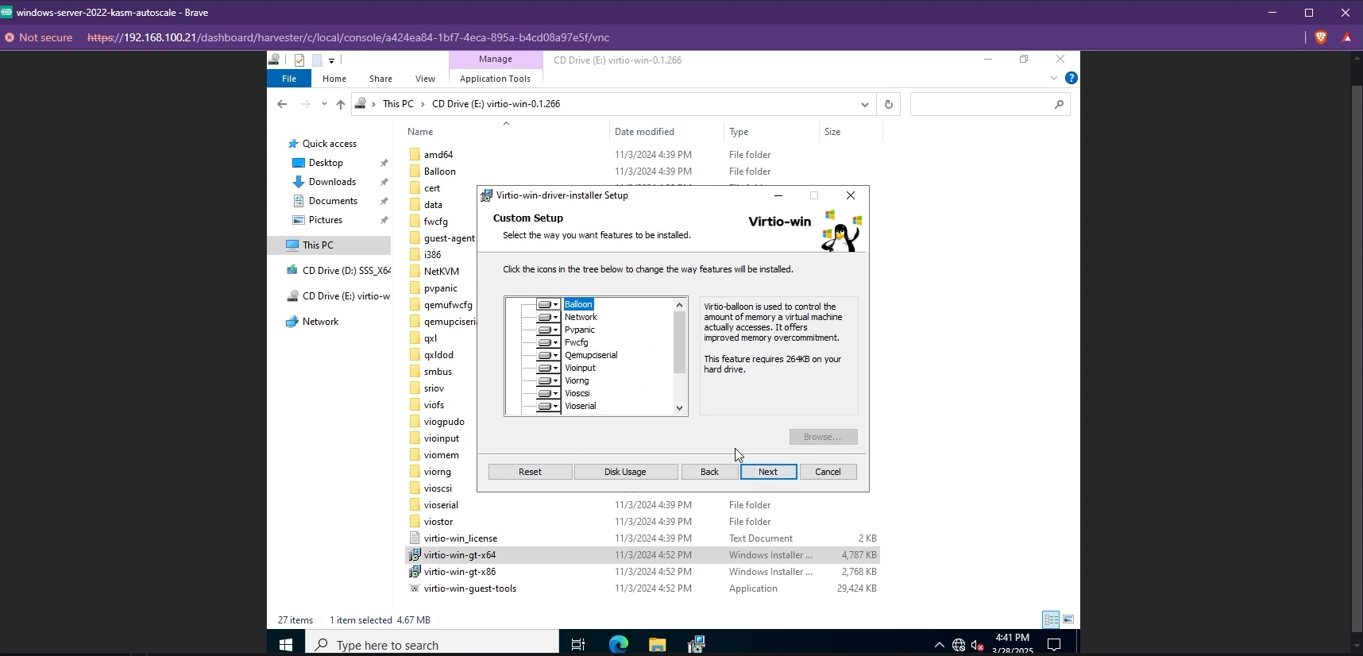1363x656 pixels.
Task: Open the Explorer help question mark icon
Action: [x=1071, y=78]
